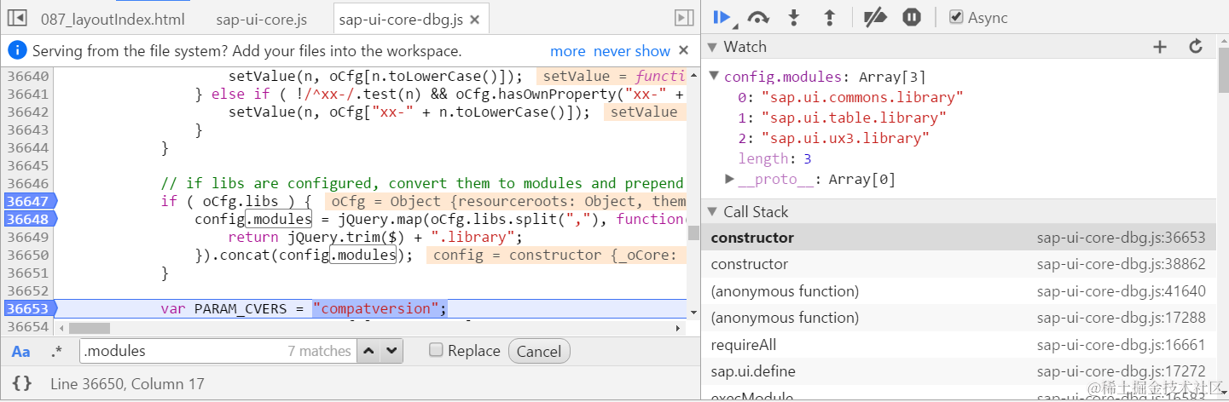The image size is (1229, 402).
Task: Click the length: 3 property
Action: coord(774,158)
